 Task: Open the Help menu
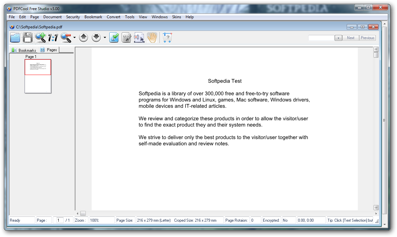pyautogui.click(x=190, y=17)
